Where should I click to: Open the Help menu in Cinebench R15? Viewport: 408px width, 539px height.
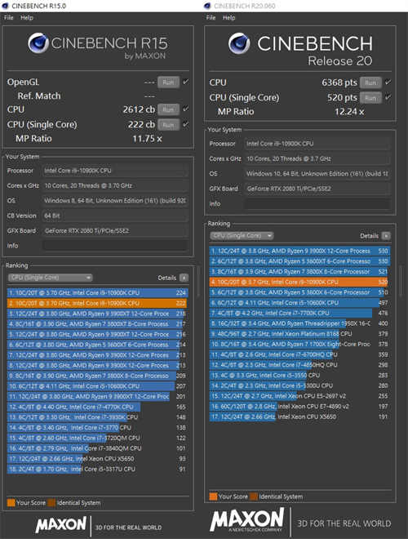tap(27, 17)
